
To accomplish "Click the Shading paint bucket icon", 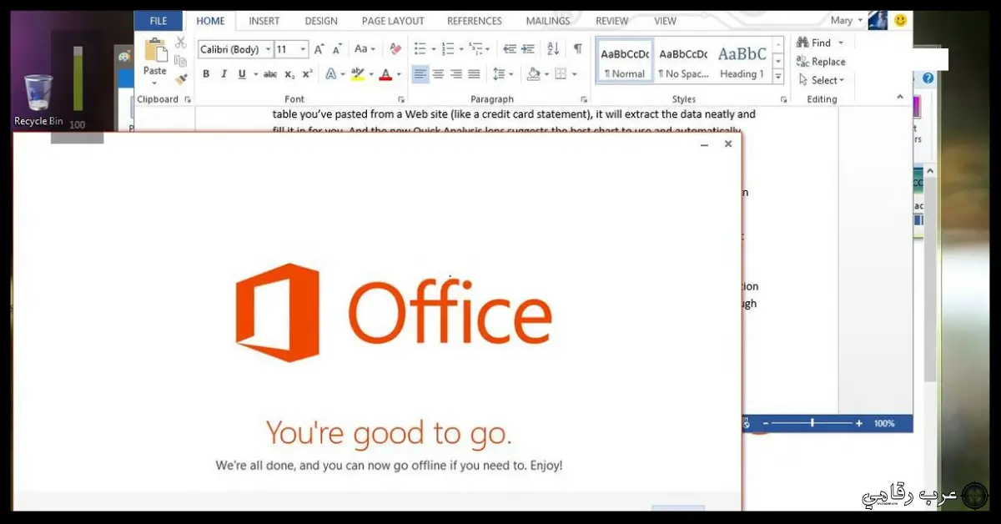I will tap(534, 74).
